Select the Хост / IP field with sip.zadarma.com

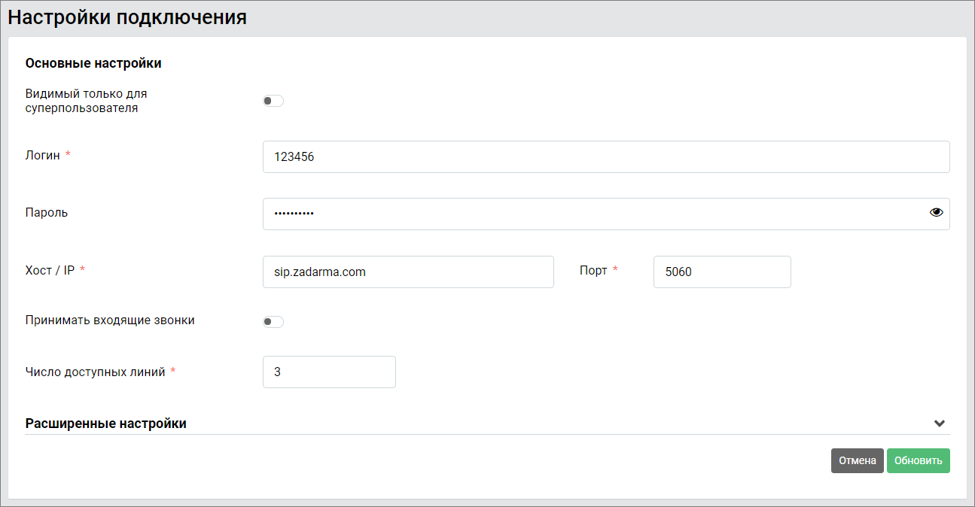coord(407,272)
